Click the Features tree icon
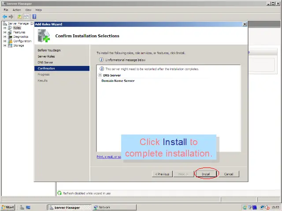Viewport: 282px width, 211px height. [x=10, y=32]
